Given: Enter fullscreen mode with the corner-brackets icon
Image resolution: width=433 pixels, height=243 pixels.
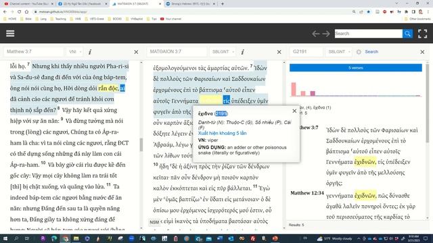Looking at the screenshot, I should (x=422, y=34).
